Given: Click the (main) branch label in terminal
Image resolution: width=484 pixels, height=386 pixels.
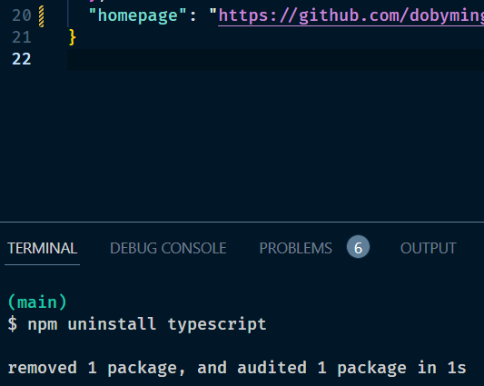Looking at the screenshot, I should click(37, 302).
